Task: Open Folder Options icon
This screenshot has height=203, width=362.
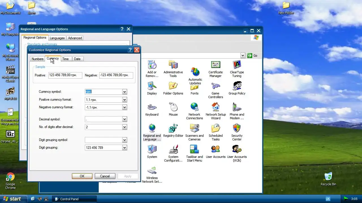Action: point(173,88)
